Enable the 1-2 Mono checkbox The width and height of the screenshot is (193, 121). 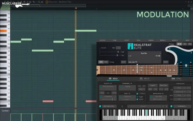137,94
